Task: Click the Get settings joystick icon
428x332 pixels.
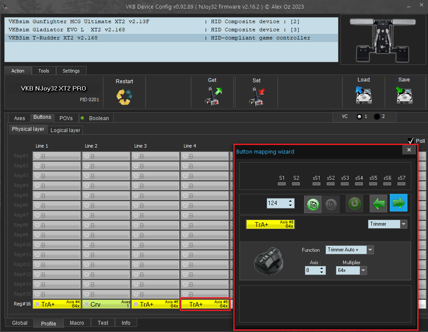Action: tap(212, 96)
